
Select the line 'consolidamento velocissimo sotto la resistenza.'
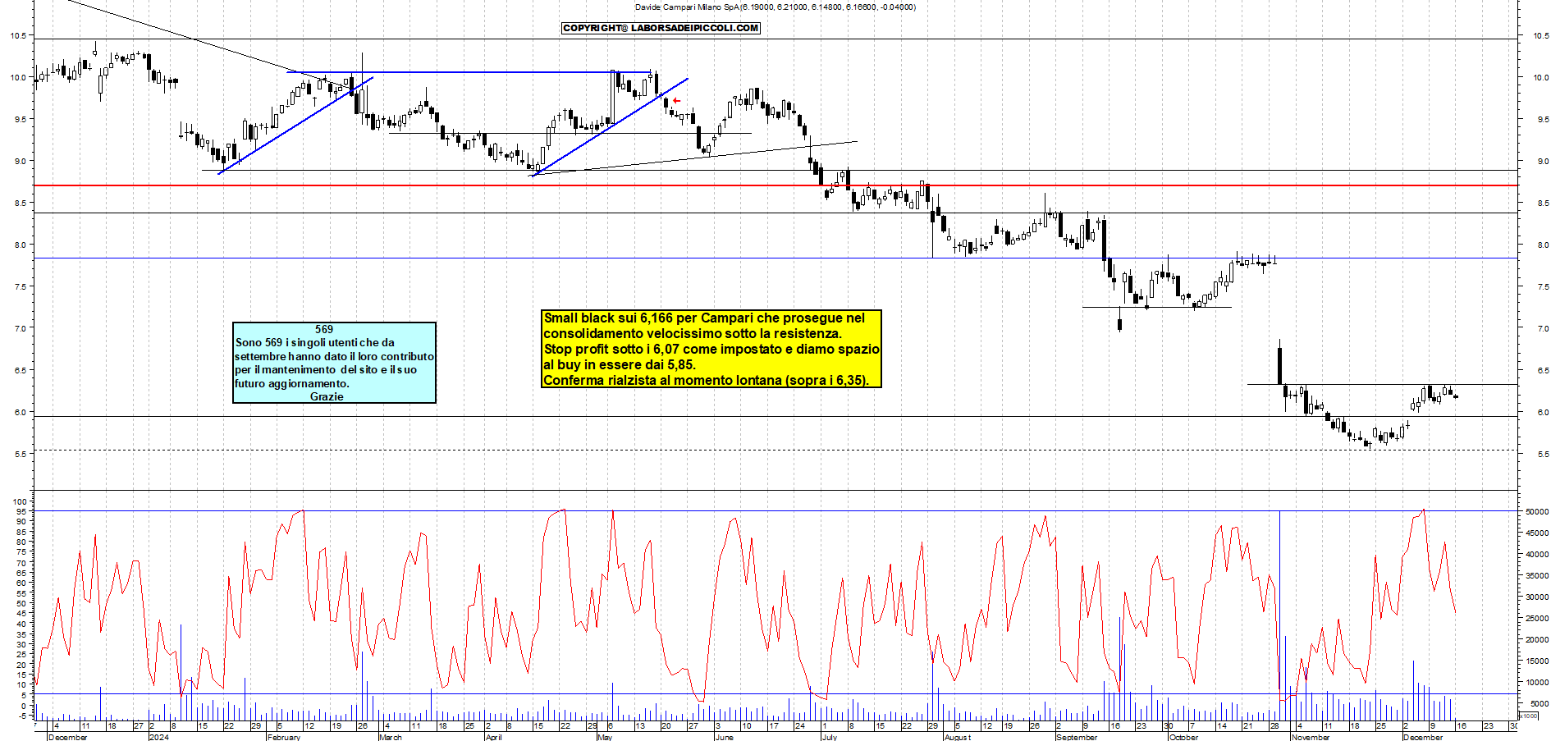coord(693,333)
